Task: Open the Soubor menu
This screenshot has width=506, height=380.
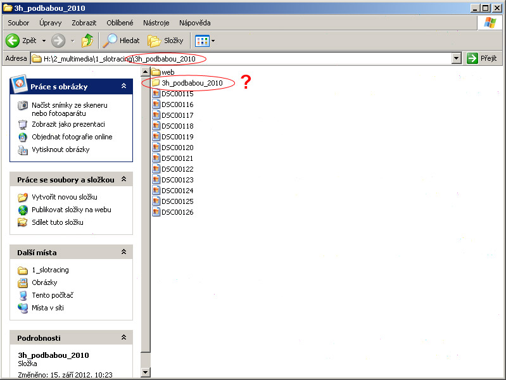Action: tap(18, 23)
